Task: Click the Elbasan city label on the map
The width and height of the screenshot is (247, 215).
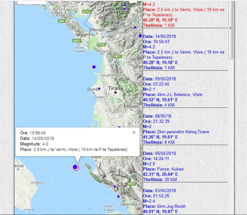Action: coord(131,107)
